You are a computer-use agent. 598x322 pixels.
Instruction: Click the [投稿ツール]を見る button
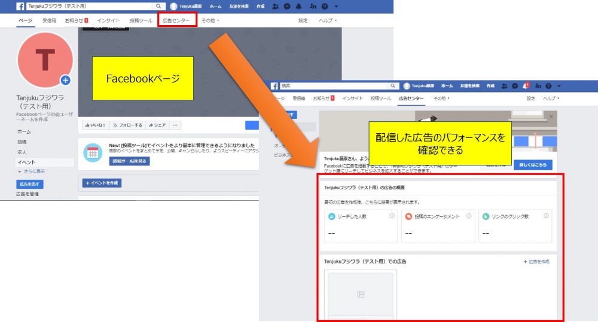click(129, 161)
